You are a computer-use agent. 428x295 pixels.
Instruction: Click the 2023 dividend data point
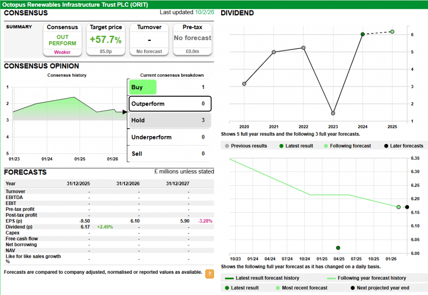pos(333,113)
